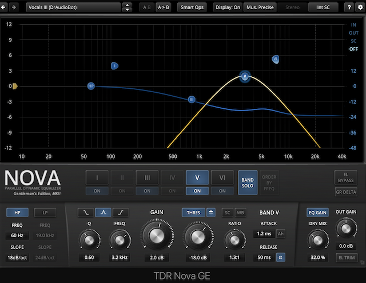Click the help question mark icon
Screen dimensions: 366x283
coord(348,7)
